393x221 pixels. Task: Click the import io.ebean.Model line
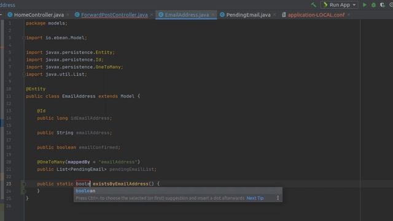click(56, 38)
